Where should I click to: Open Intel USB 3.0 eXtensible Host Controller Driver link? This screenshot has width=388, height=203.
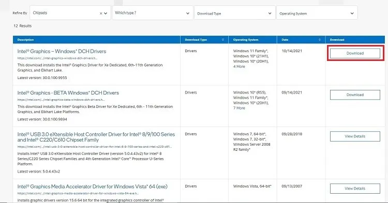click(x=96, y=137)
